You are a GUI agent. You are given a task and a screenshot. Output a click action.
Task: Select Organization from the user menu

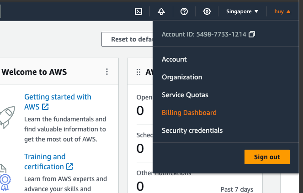[182, 77]
